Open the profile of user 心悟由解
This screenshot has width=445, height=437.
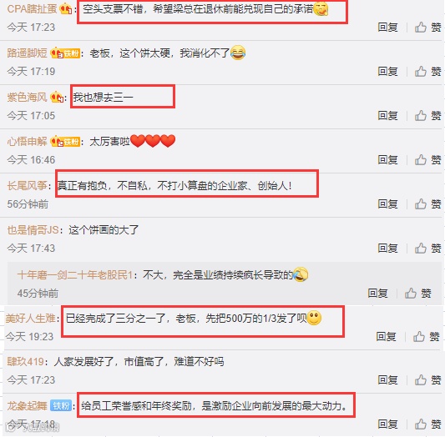[x=28, y=142]
